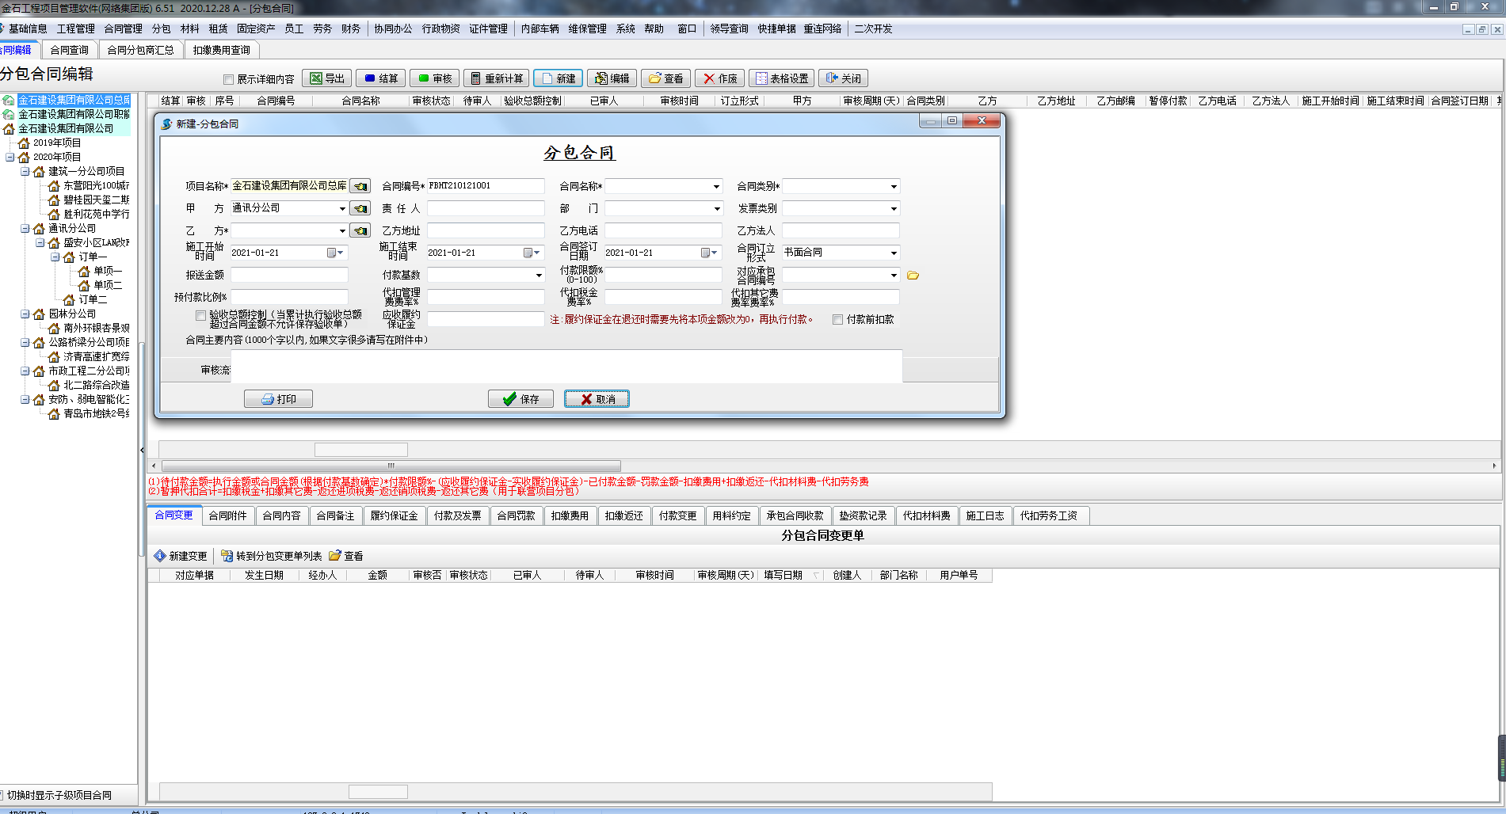Check the 付款前扣款 checkbox
Viewport: 1506px width, 814px height.
[x=837, y=320]
